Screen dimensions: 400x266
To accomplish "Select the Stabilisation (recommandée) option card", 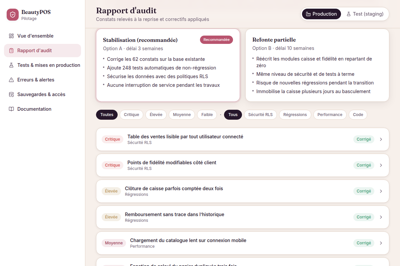I will (168, 65).
